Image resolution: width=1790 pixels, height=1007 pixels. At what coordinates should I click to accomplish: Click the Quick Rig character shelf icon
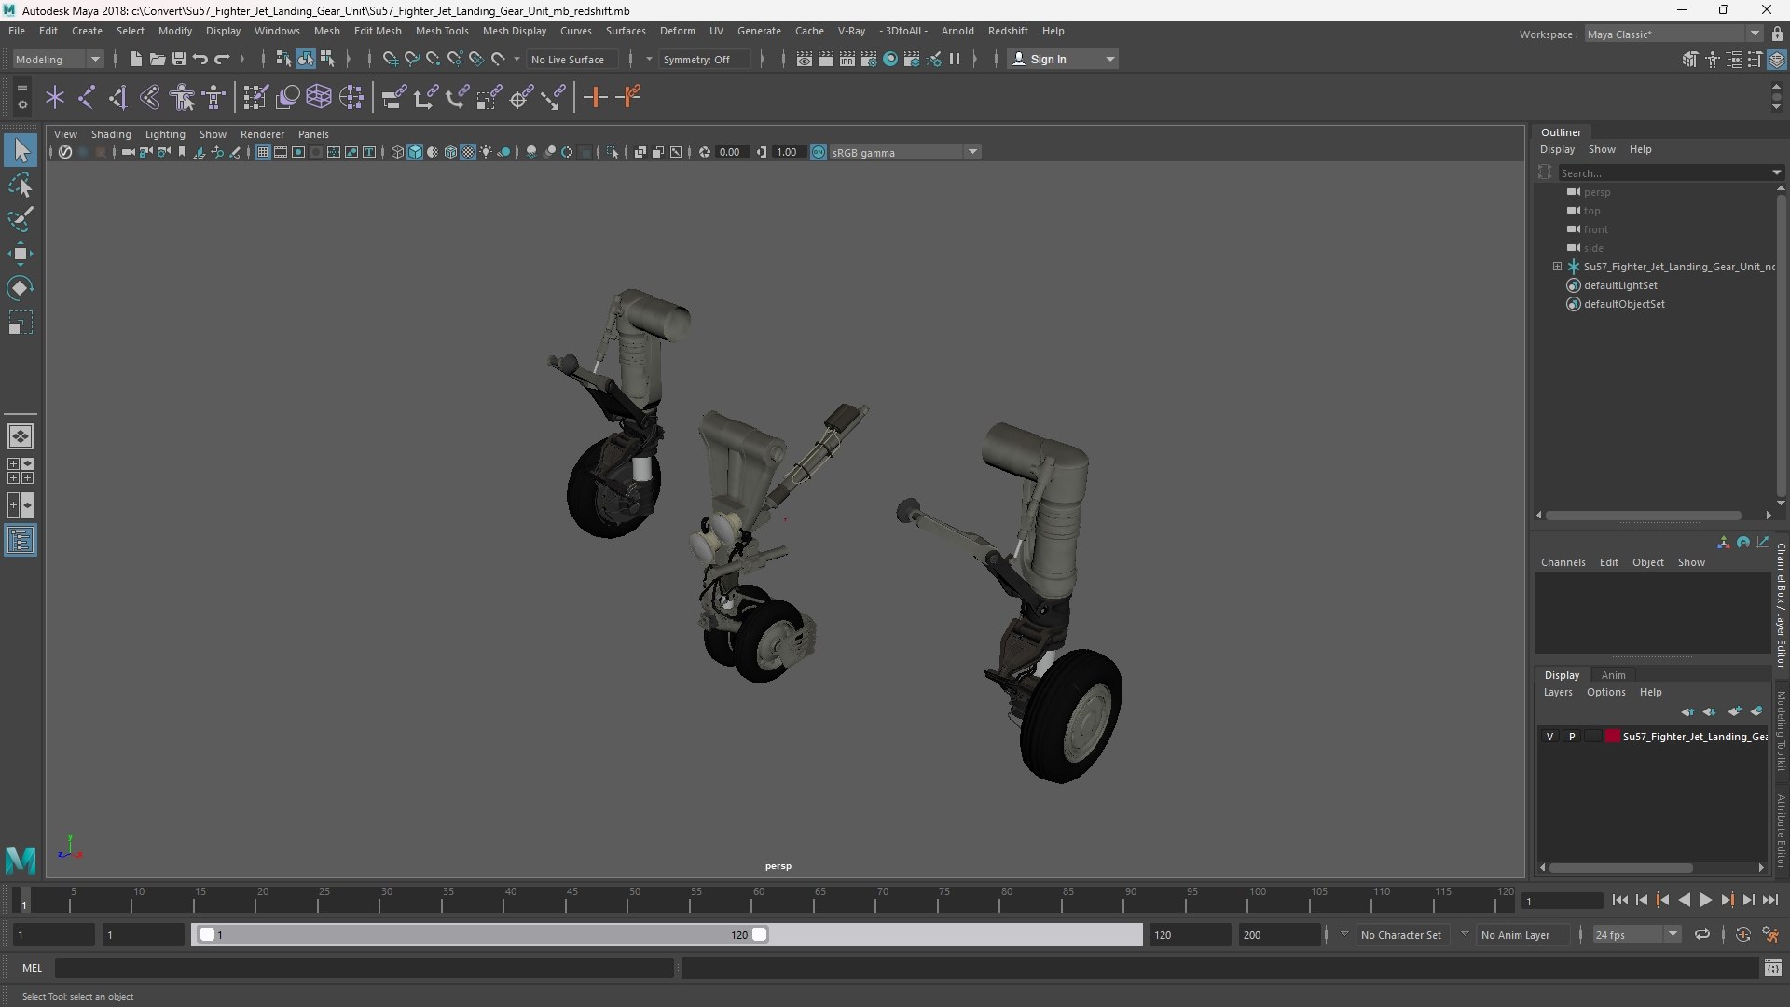point(182,97)
